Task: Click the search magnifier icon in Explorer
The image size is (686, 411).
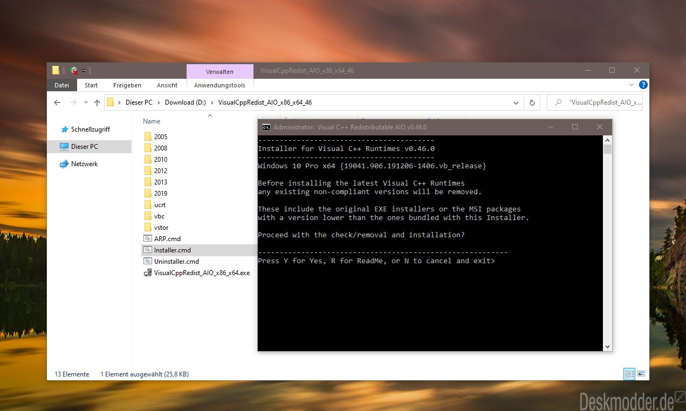Action: (x=558, y=102)
